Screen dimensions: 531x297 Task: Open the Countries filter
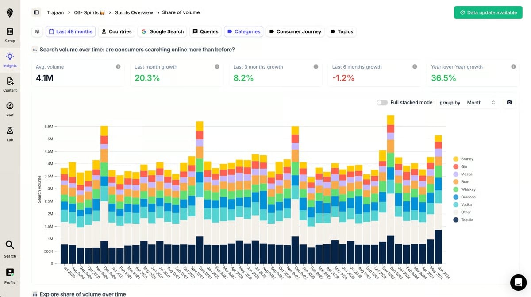(x=116, y=31)
